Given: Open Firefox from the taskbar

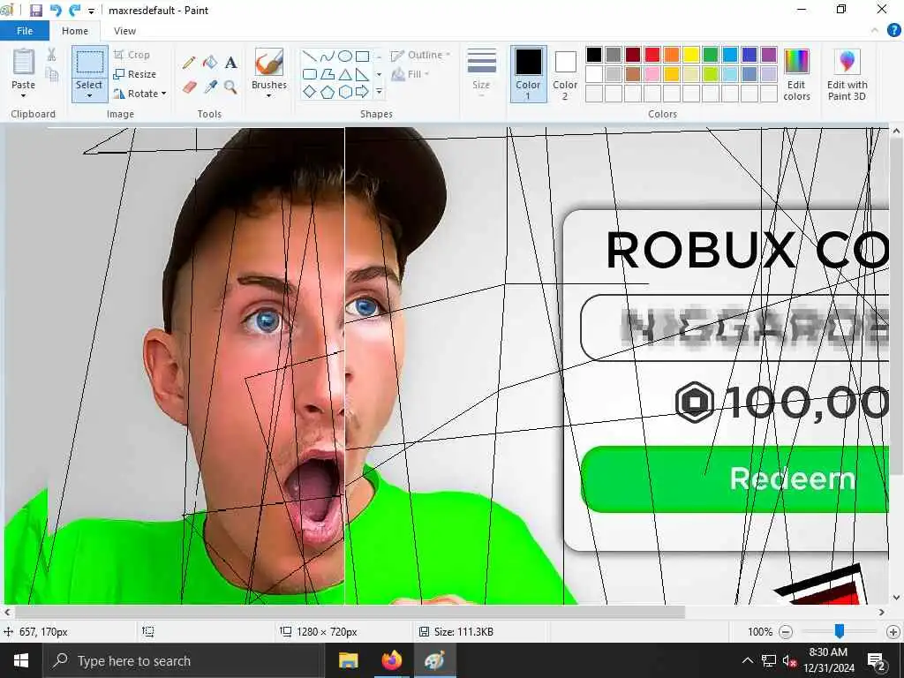Looking at the screenshot, I should tap(391, 660).
